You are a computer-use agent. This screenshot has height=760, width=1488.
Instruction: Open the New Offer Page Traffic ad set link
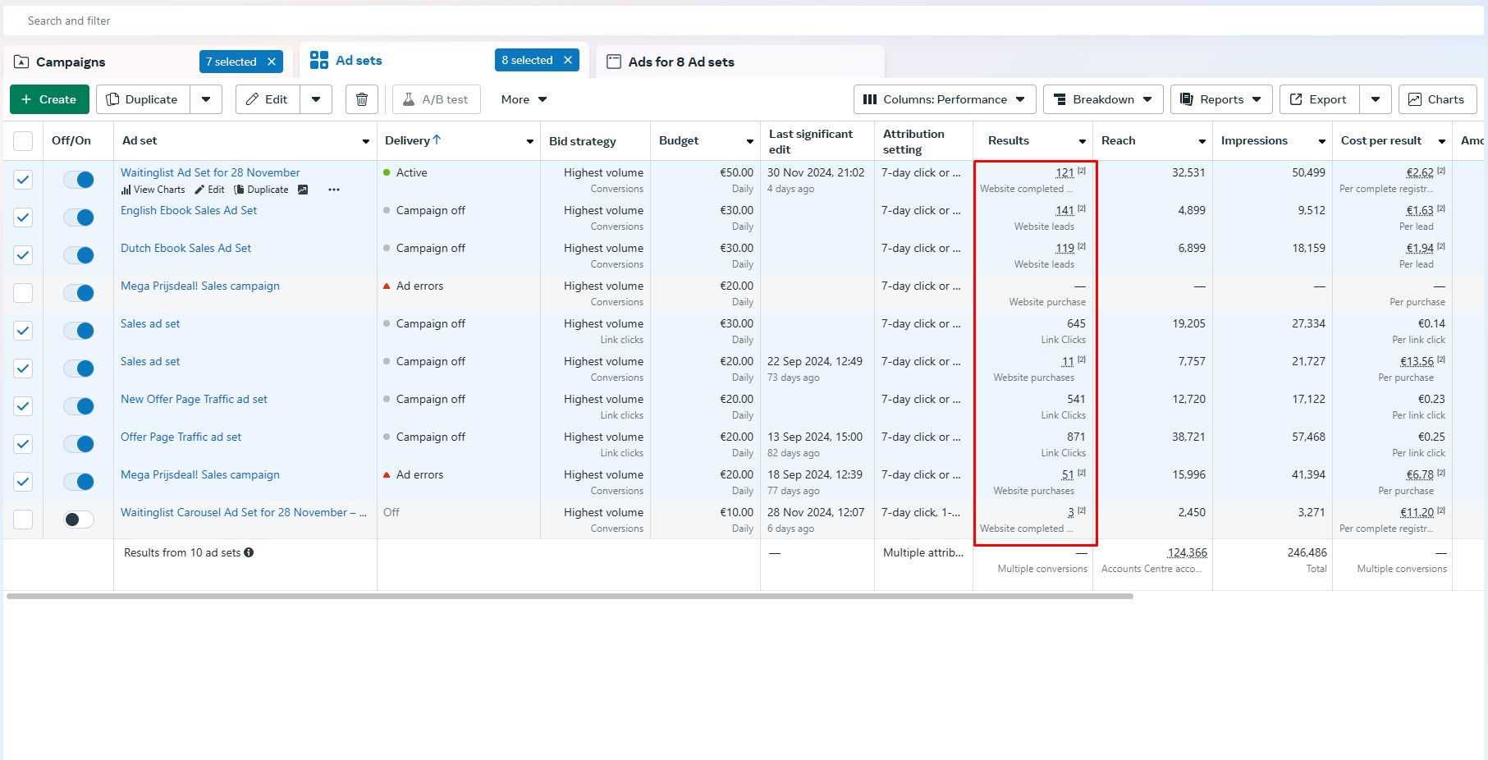point(194,399)
